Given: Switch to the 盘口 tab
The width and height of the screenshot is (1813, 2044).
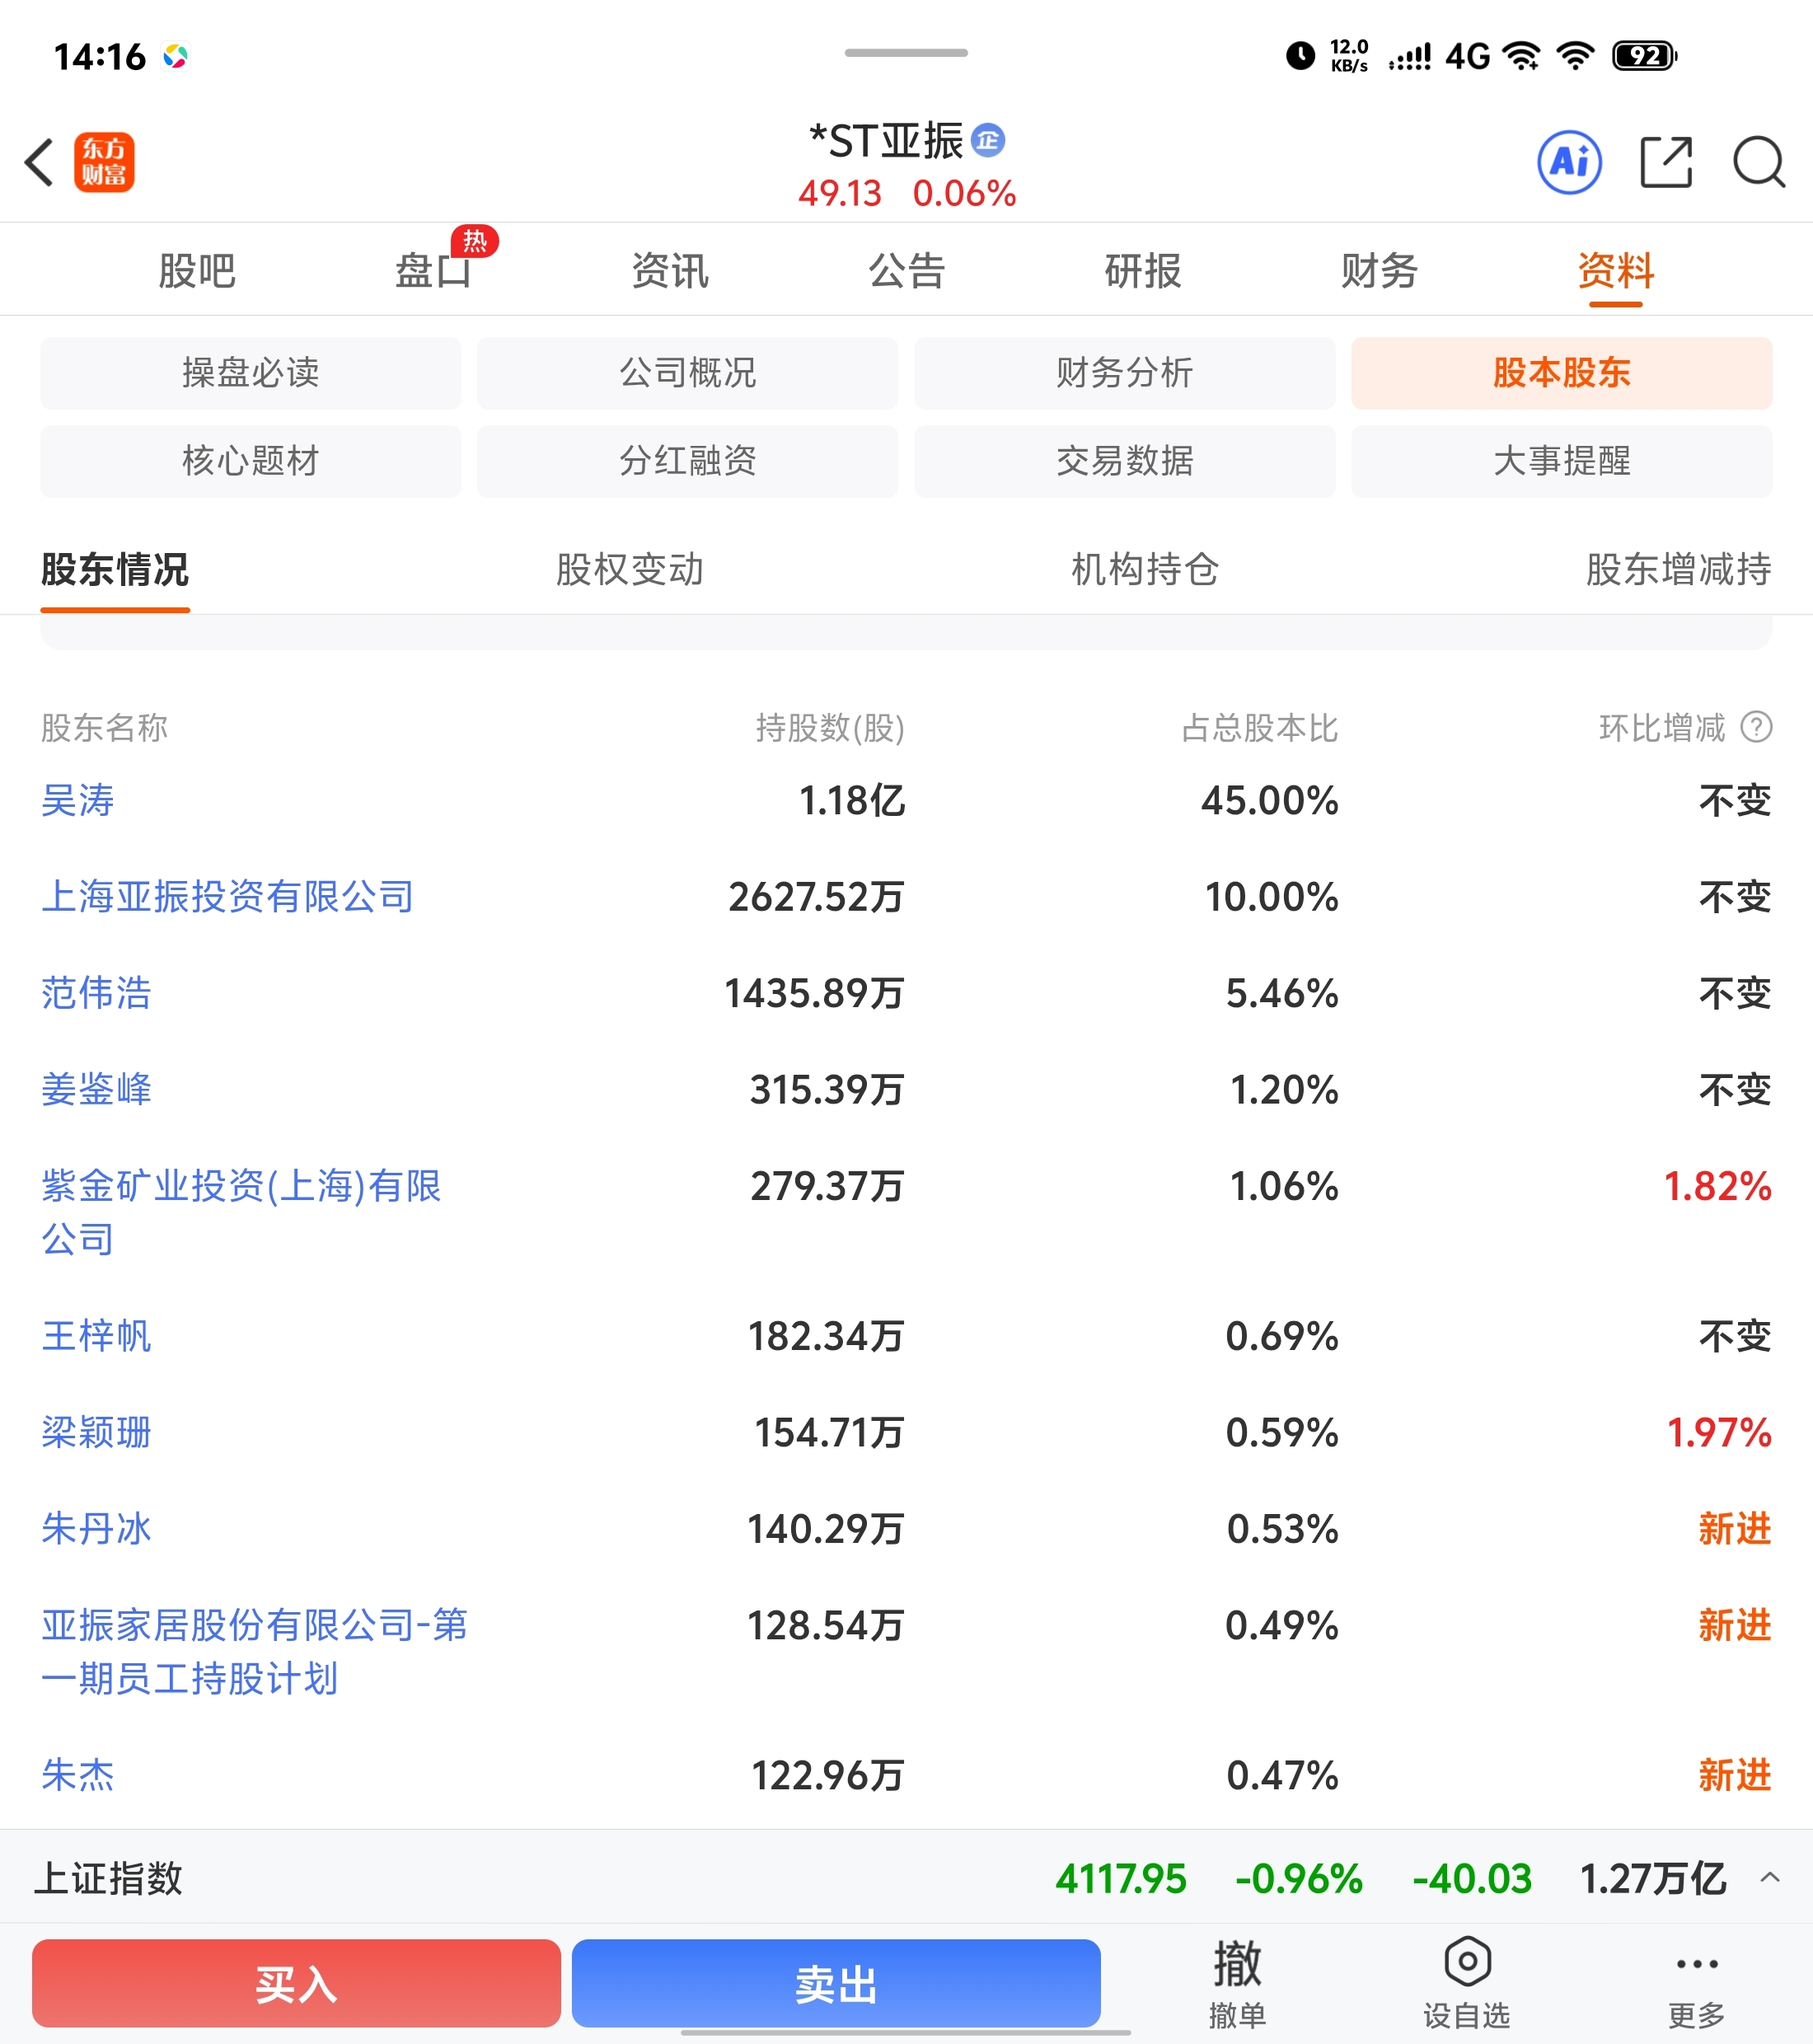Looking at the screenshot, I should [433, 271].
